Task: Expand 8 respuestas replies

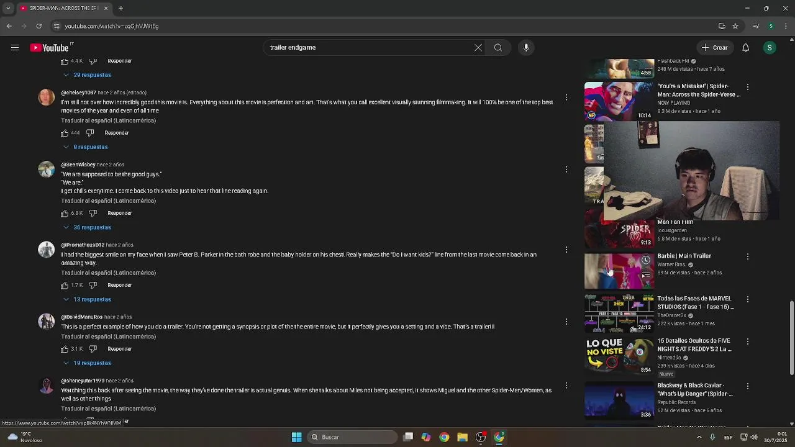Action: click(86, 147)
